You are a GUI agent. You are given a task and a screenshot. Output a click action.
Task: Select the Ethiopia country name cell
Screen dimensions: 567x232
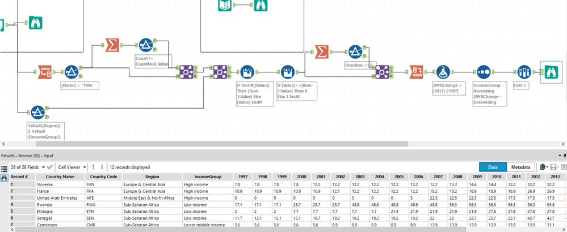pyautogui.click(x=60, y=211)
